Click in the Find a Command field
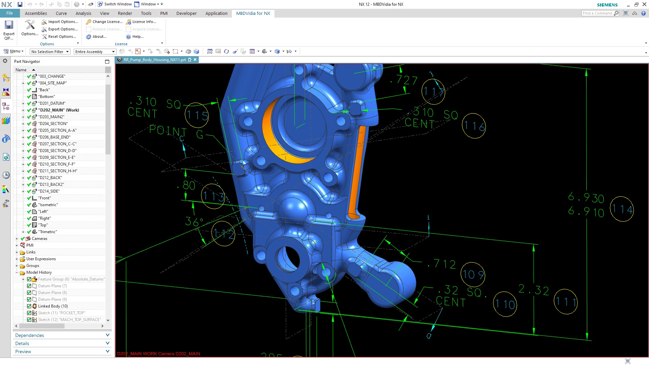 [597, 13]
